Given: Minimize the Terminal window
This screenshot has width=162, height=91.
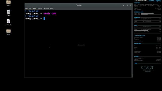Looking at the screenshot, I should click(x=124, y=5).
